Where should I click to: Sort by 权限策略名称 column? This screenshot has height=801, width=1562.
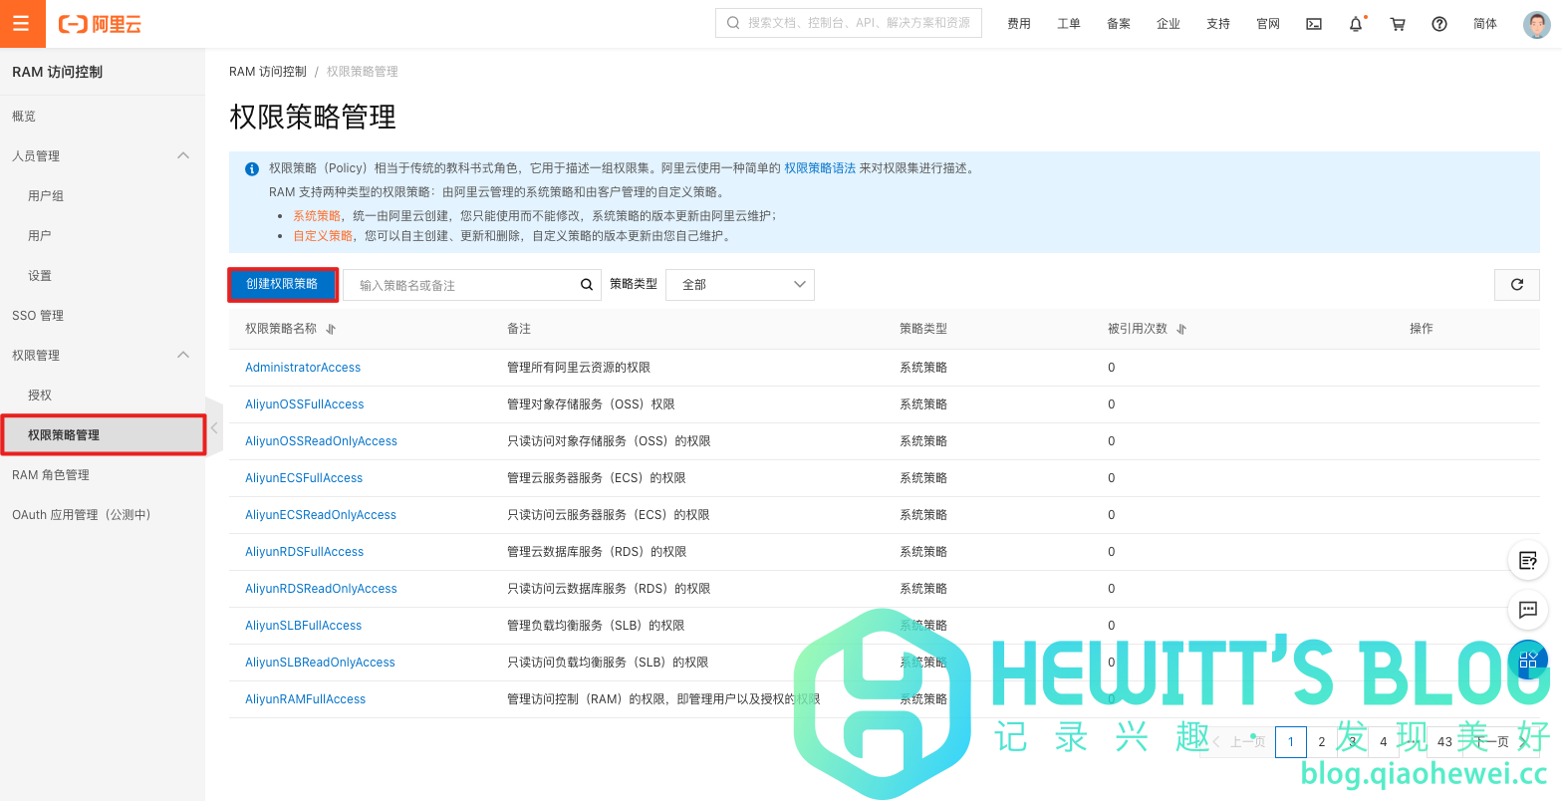coord(332,329)
